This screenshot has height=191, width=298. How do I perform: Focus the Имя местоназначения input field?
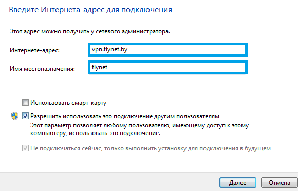tap(167, 67)
